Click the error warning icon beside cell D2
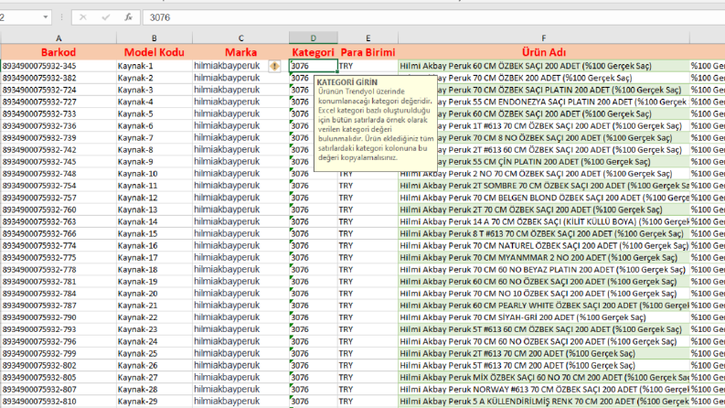 tap(274, 66)
